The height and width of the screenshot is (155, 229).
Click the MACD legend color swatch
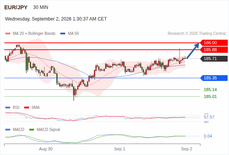8,130
